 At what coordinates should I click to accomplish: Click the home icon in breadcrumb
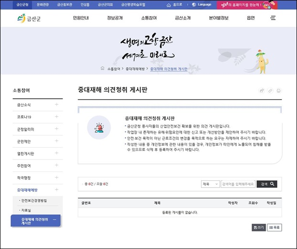point(102,69)
